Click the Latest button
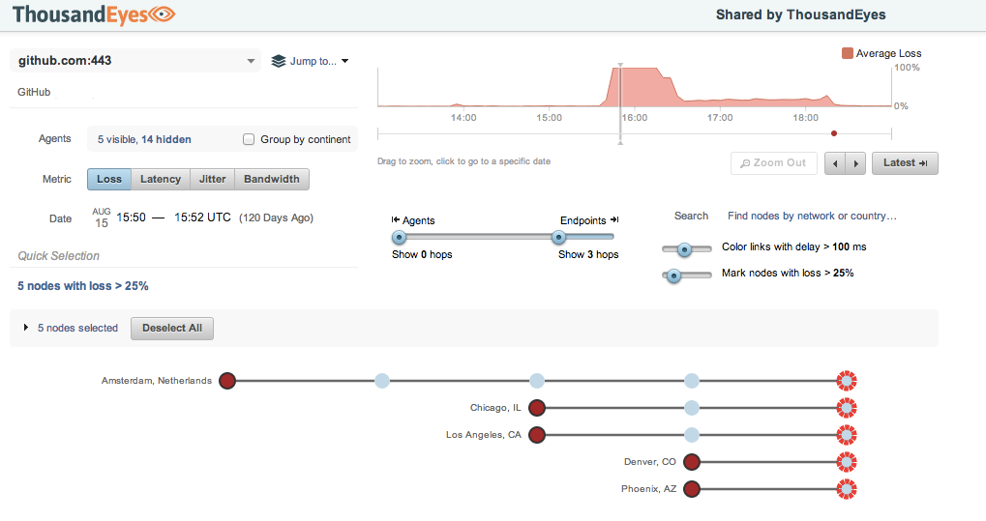Viewport: 986px width, 521px height. pyautogui.click(x=905, y=163)
